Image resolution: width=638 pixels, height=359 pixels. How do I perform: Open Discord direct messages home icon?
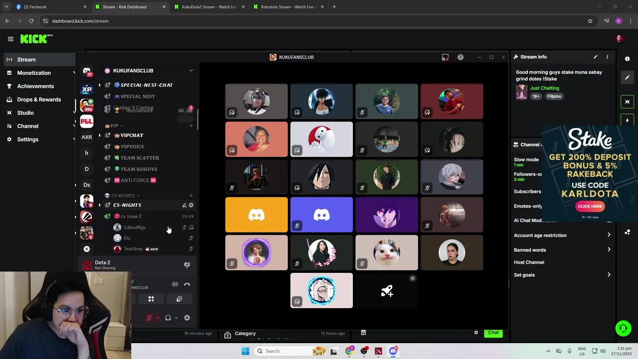[87, 71]
